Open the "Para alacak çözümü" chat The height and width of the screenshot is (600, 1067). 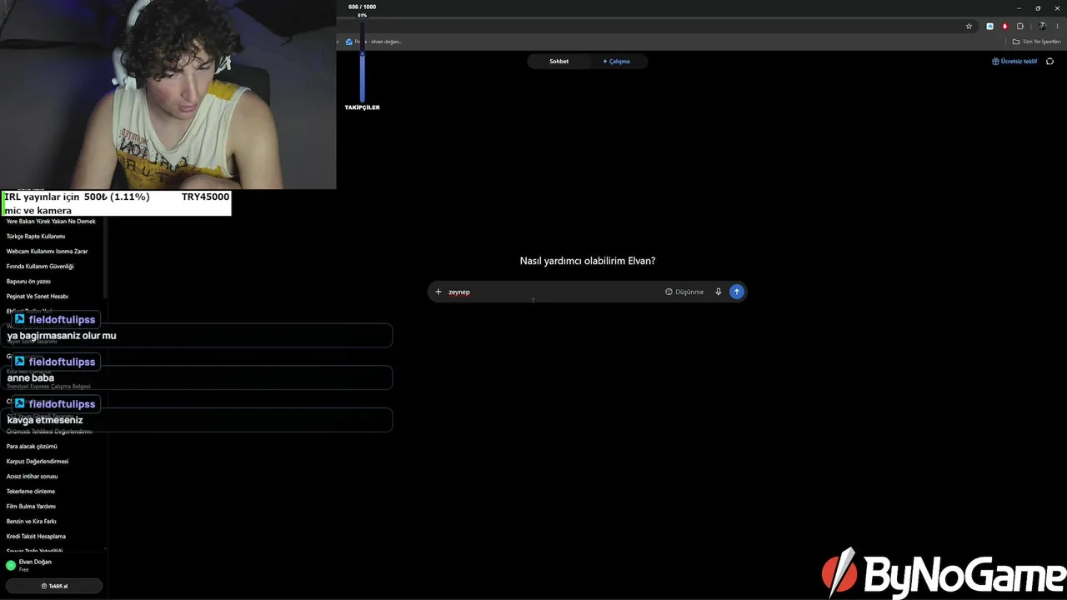click(x=32, y=447)
